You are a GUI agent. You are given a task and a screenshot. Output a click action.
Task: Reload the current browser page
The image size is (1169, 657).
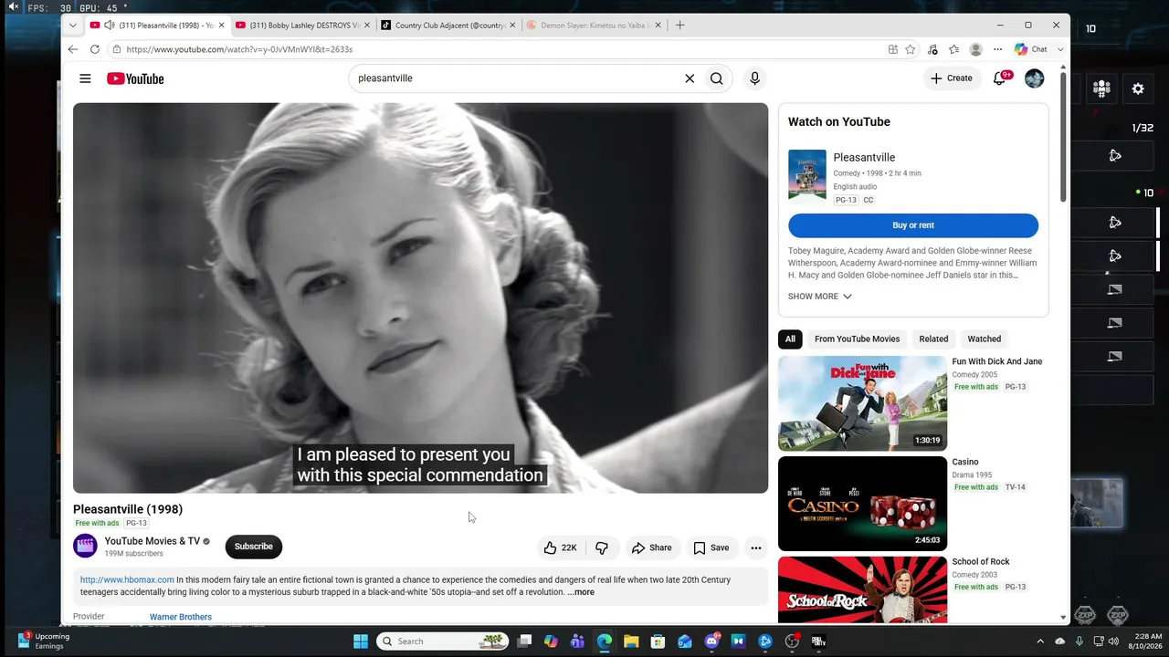[97, 49]
